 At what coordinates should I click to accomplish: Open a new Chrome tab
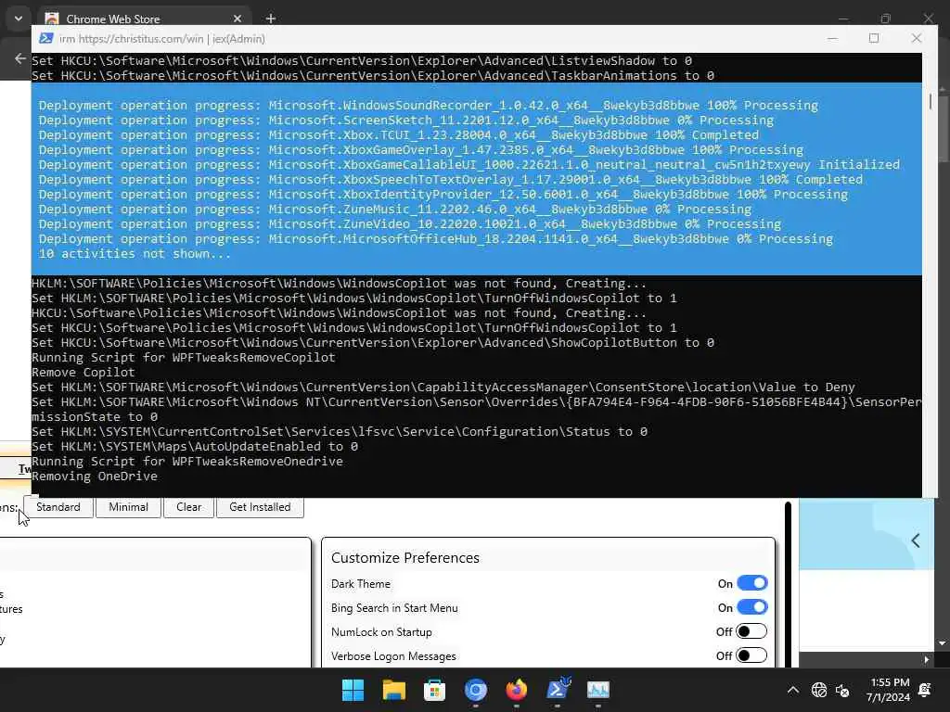click(271, 19)
